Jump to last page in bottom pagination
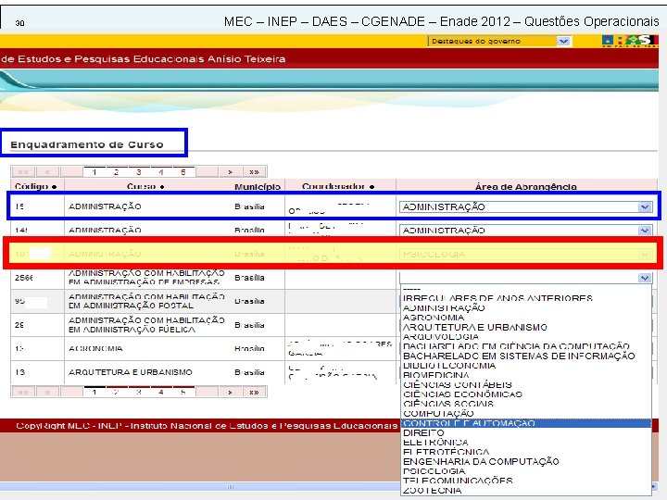The image size is (667, 500). (255, 392)
